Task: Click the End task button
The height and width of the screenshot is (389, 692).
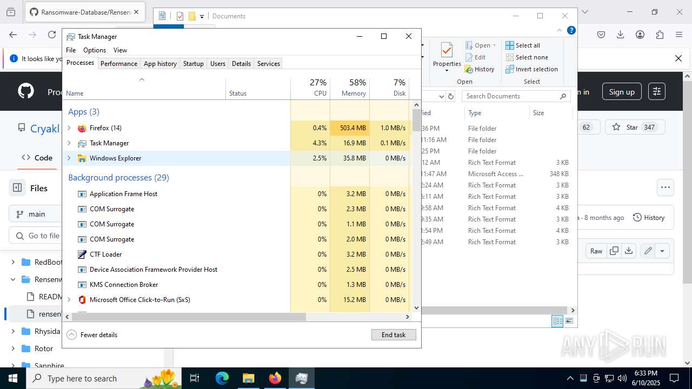Action: coord(394,335)
